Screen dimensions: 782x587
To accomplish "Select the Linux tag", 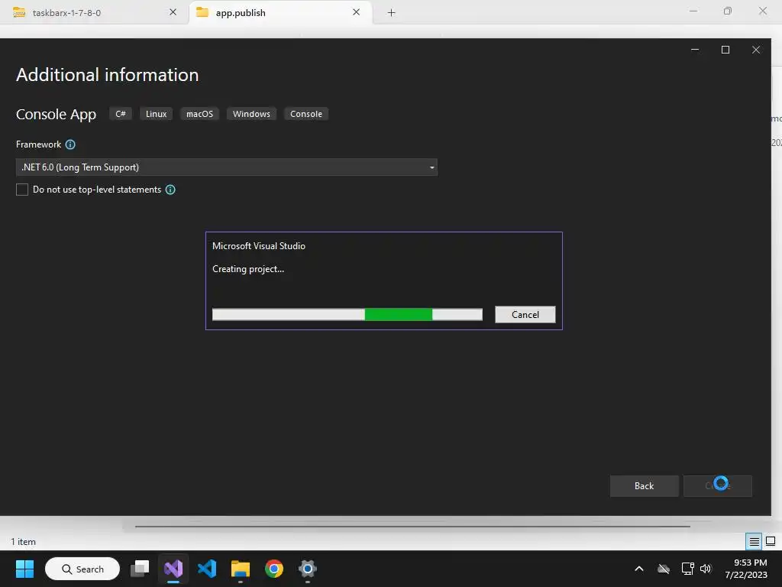I will [x=156, y=114].
